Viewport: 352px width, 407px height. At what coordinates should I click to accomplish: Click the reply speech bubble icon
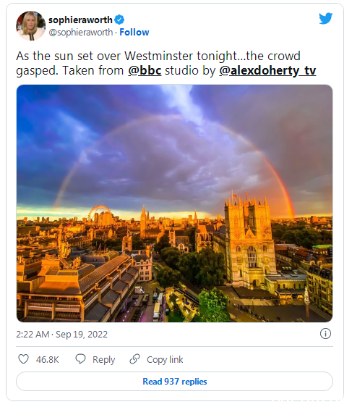80,359
